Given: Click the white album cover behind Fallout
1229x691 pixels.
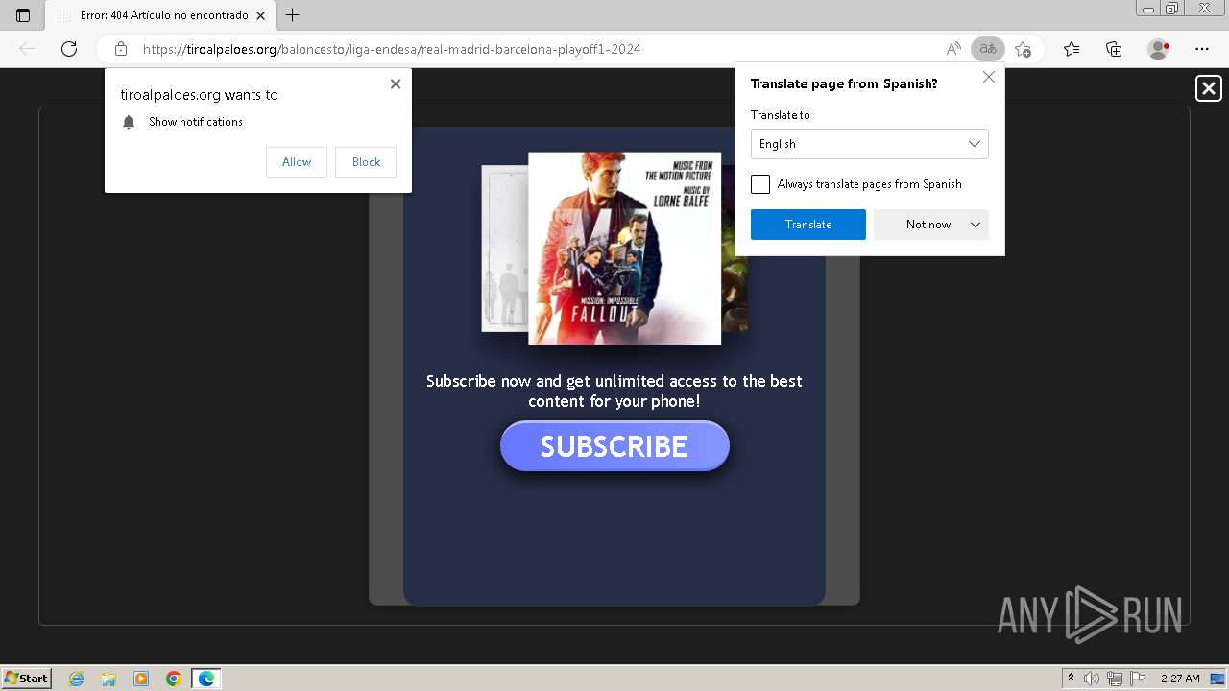Looking at the screenshot, I should coord(505,249).
